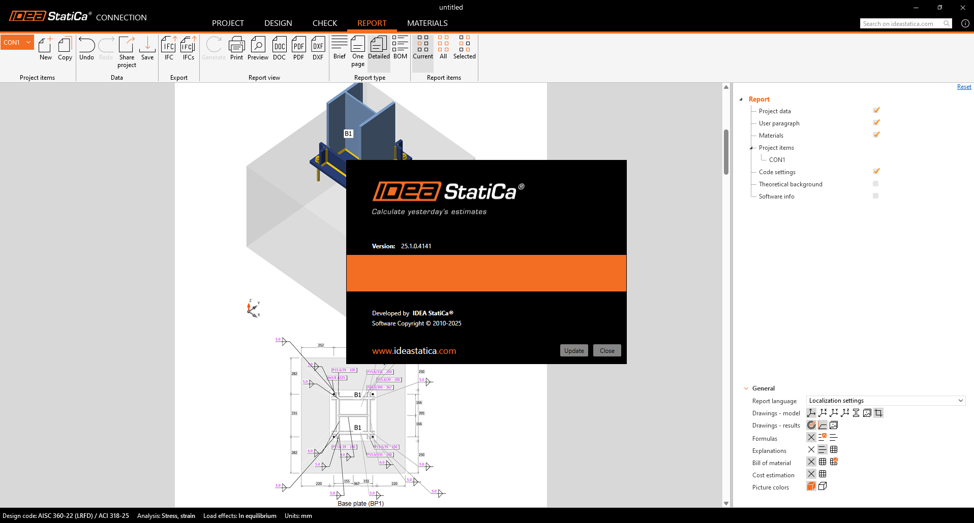This screenshot has width=974, height=523.
Task: Toggle the Software info checkbox
Action: pyautogui.click(x=875, y=196)
